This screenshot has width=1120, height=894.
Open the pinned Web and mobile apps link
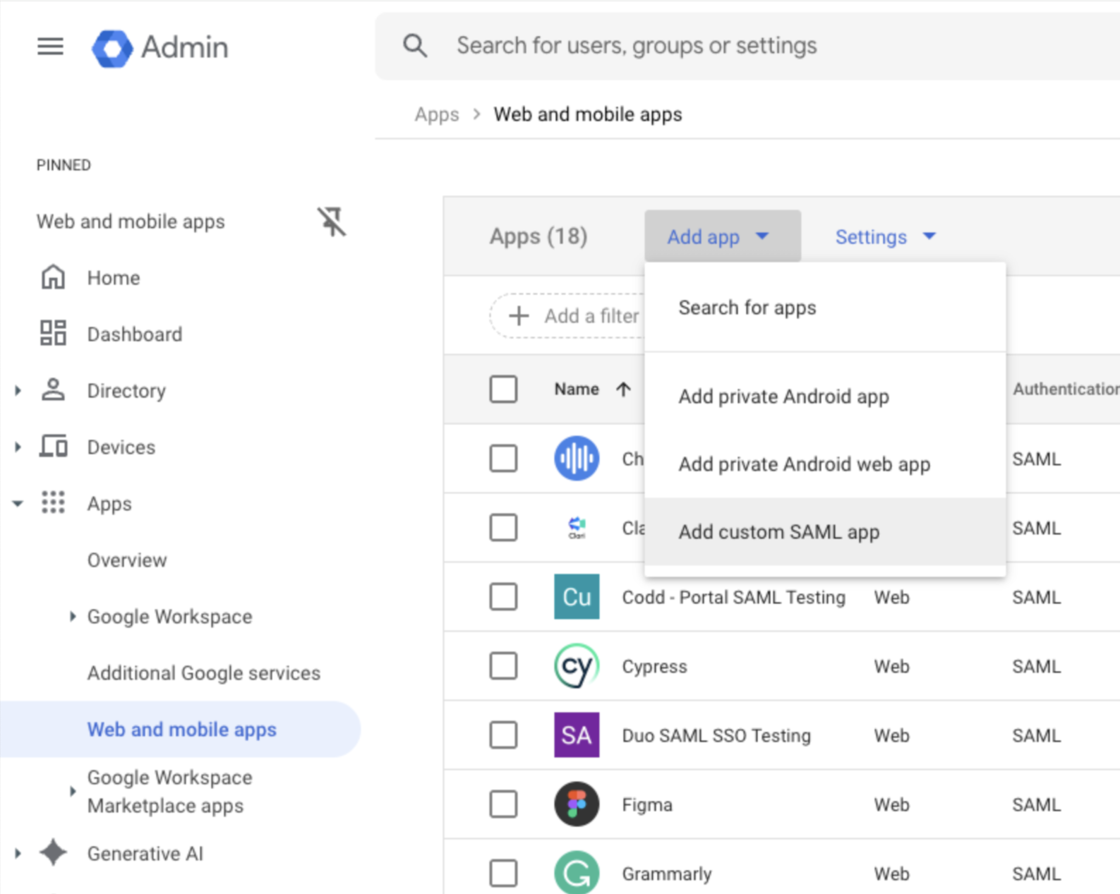coord(131,222)
